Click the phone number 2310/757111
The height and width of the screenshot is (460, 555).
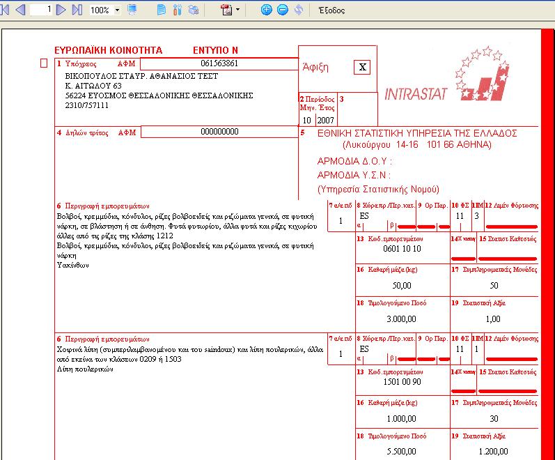pyautogui.click(x=87, y=105)
